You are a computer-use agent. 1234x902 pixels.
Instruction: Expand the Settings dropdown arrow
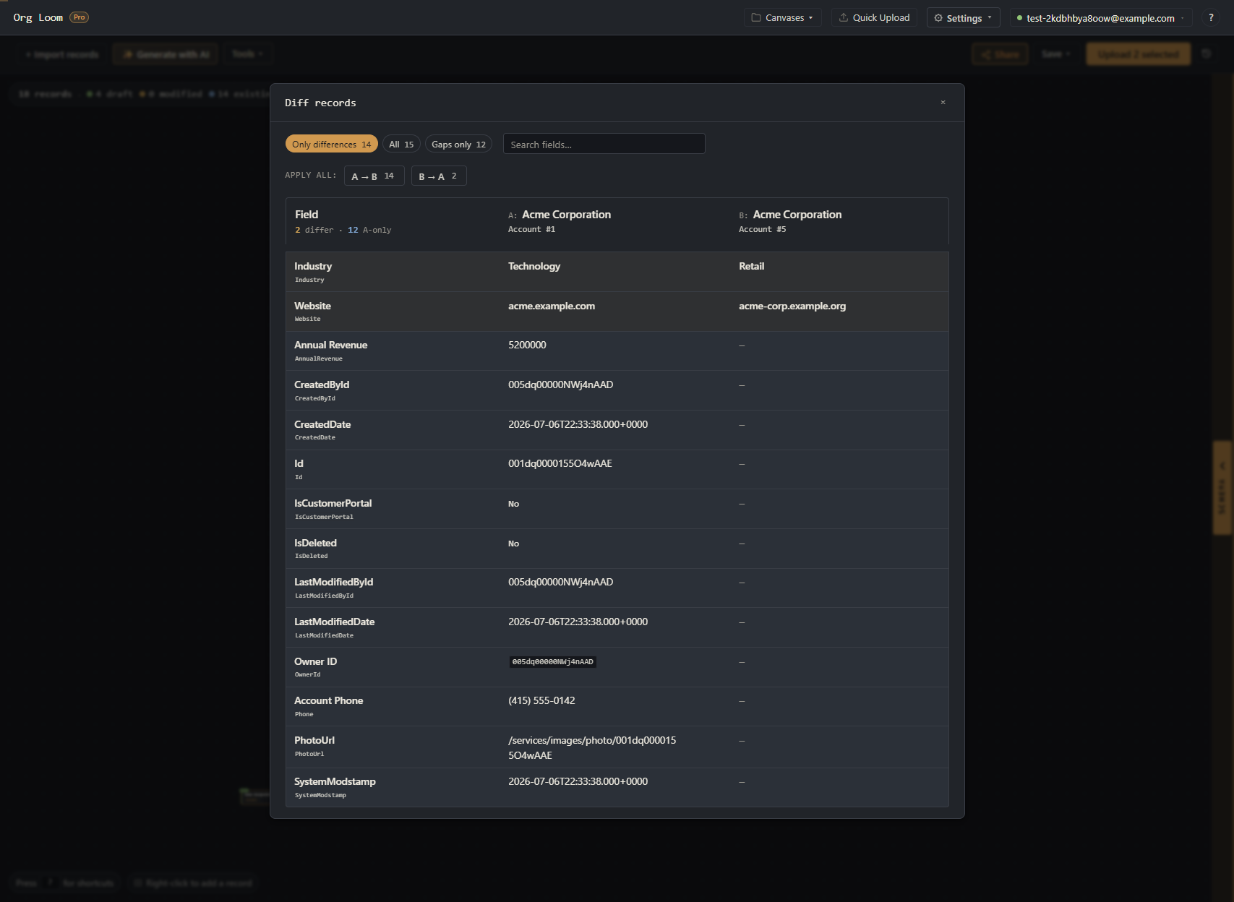pyautogui.click(x=990, y=18)
